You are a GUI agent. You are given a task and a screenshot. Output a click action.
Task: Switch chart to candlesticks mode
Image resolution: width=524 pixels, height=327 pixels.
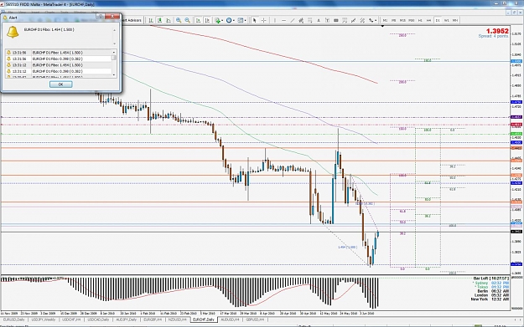(160, 20)
